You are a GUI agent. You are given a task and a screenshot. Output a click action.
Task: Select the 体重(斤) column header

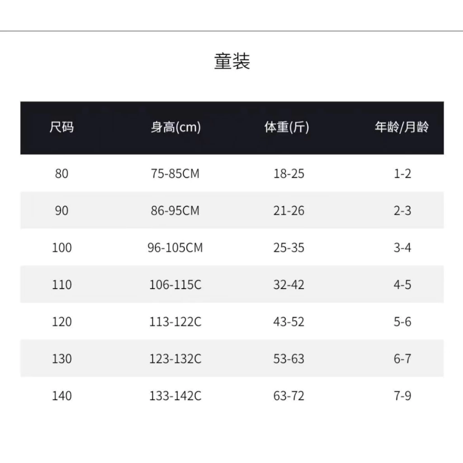[286, 127]
